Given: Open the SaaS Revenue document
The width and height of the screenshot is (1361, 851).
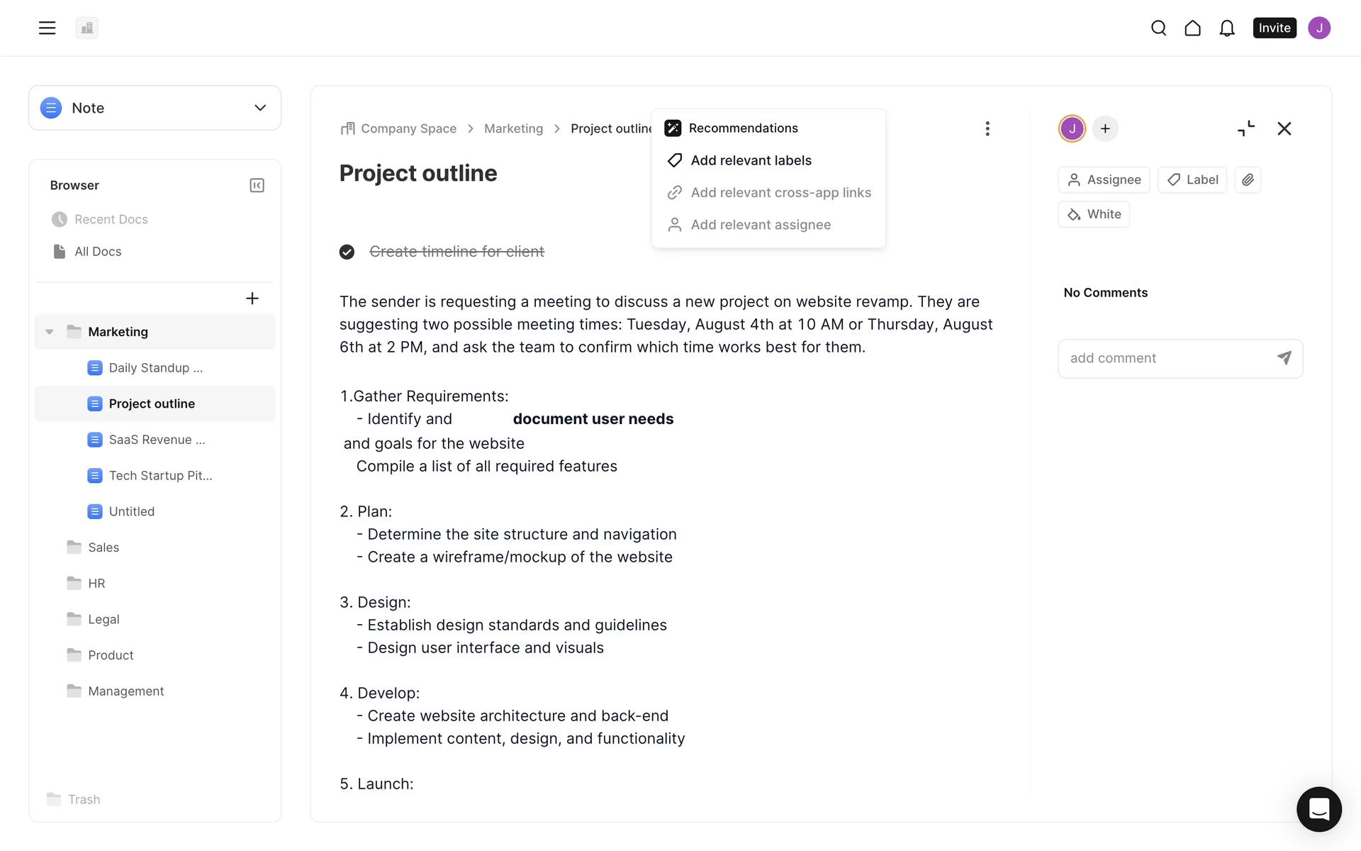Looking at the screenshot, I should click(x=157, y=440).
